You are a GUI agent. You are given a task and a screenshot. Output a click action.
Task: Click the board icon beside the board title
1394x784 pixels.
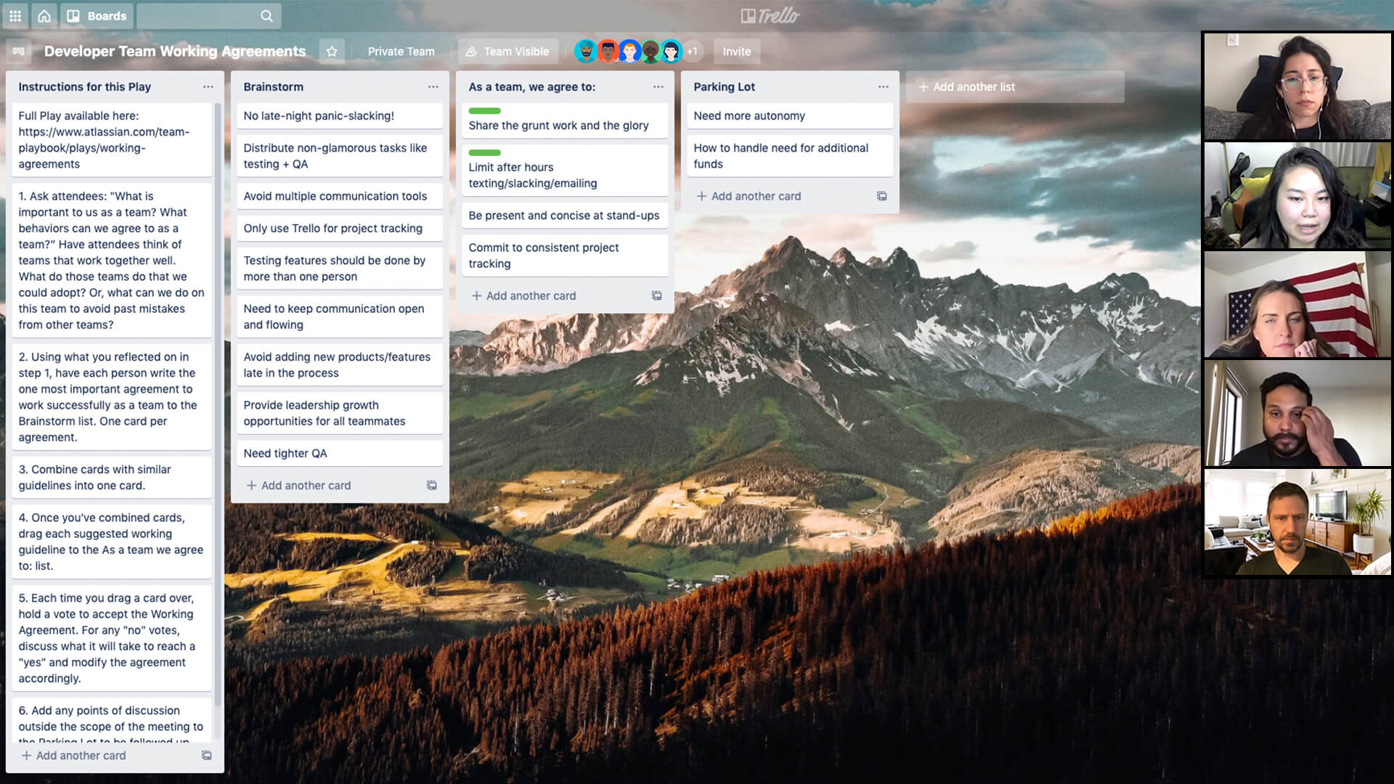coord(18,51)
